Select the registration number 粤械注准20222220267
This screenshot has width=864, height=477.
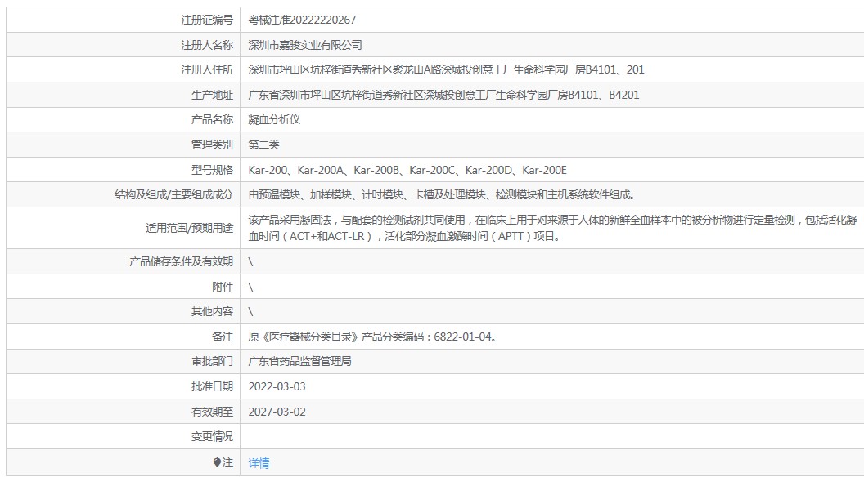pos(302,20)
